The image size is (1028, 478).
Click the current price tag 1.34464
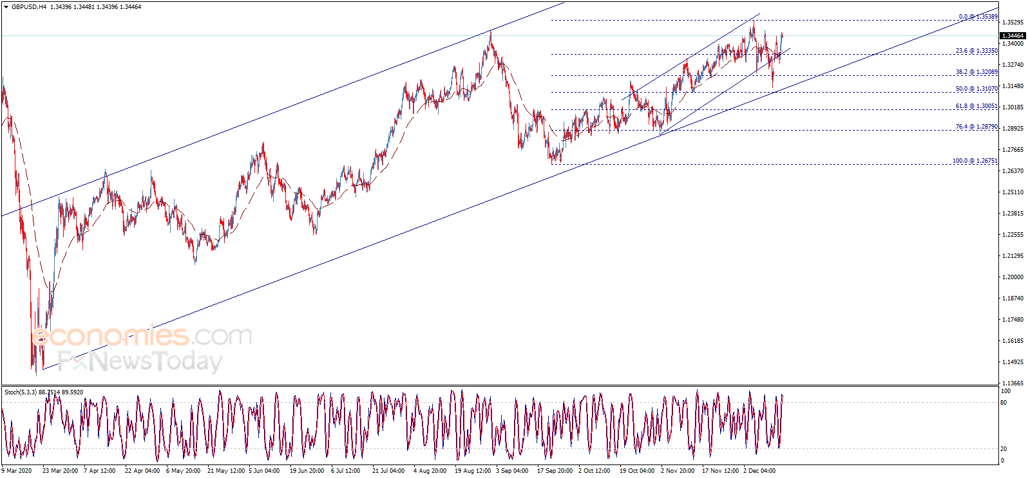[x=1012, y=36]
